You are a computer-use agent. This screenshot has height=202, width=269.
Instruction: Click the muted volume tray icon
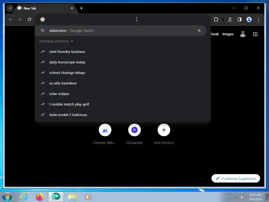click(242, 197)
